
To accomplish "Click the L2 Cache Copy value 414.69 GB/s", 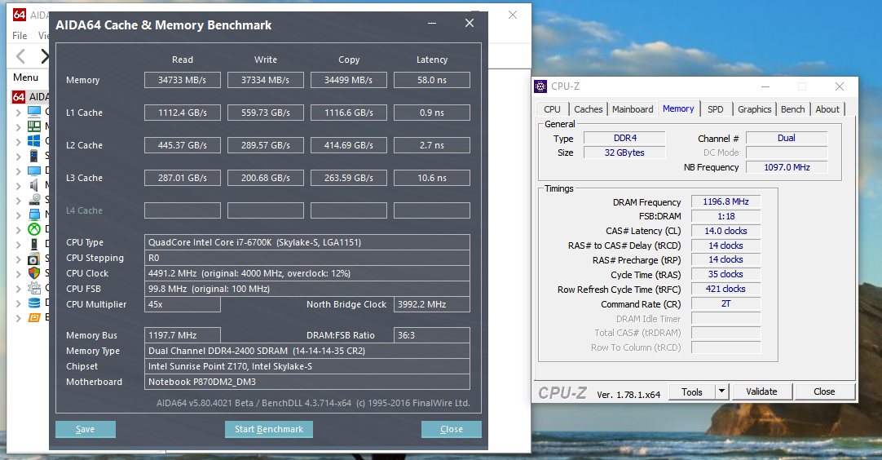I will coord(349,145).
